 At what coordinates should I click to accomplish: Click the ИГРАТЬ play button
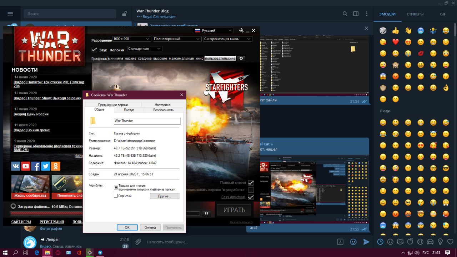pyautogui.click(x=234, y=210)
